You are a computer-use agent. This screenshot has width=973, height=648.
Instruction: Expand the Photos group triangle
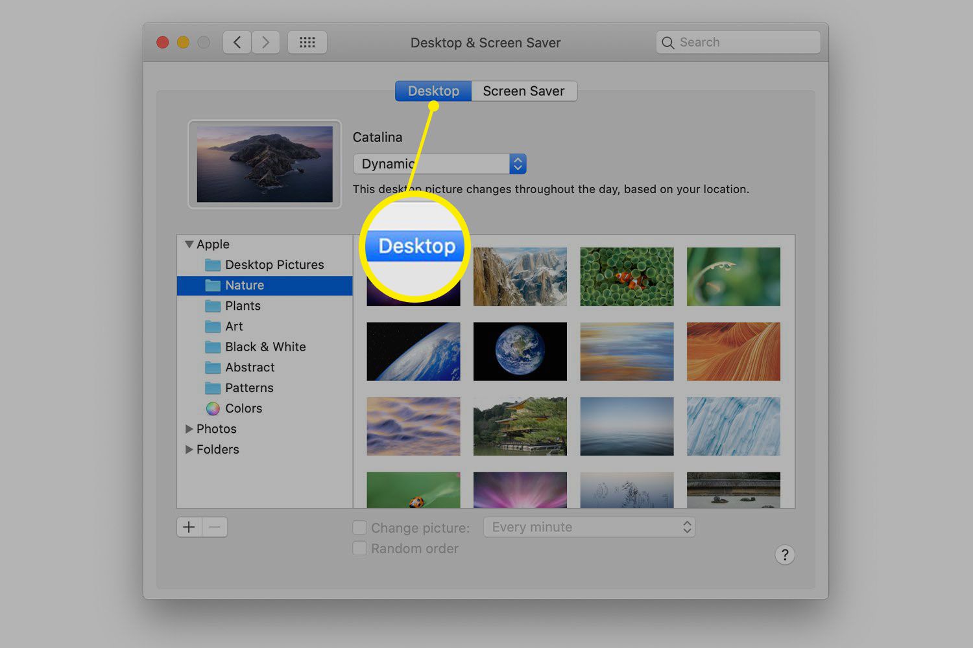coord(189,429)
